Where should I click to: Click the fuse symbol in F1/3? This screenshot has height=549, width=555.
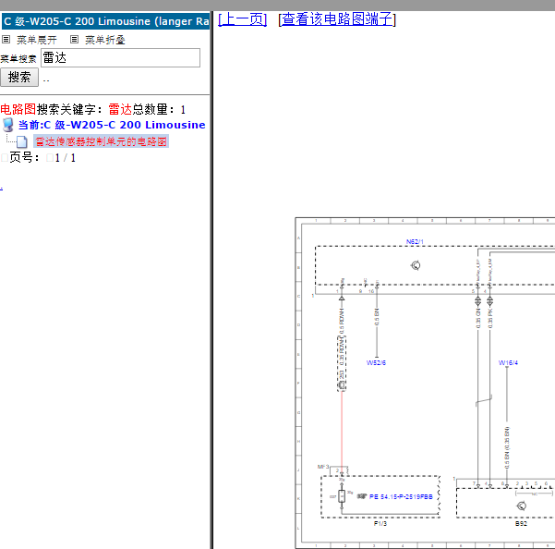tap(342, 496)
